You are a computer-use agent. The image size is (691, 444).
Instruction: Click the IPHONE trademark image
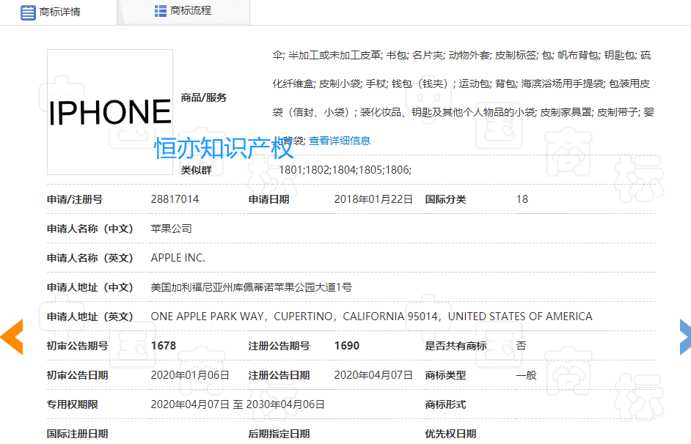110,112
